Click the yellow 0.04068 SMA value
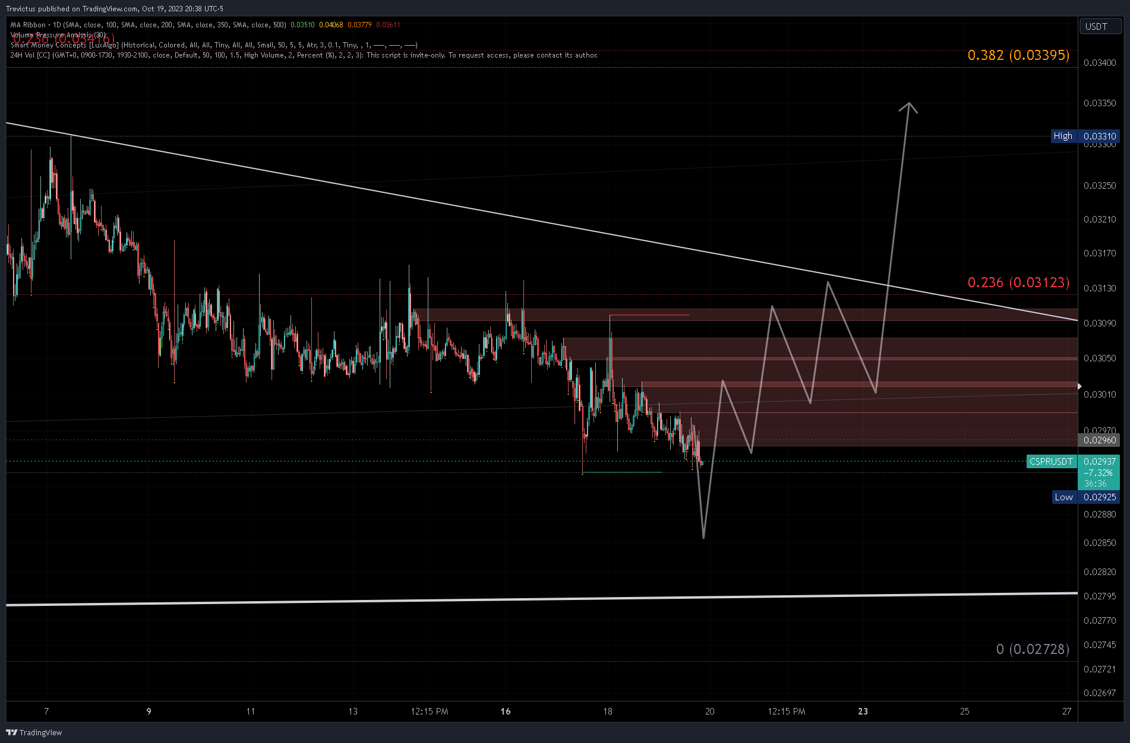The width and height of the screenshot is (1130, 743). coord(331,25)
